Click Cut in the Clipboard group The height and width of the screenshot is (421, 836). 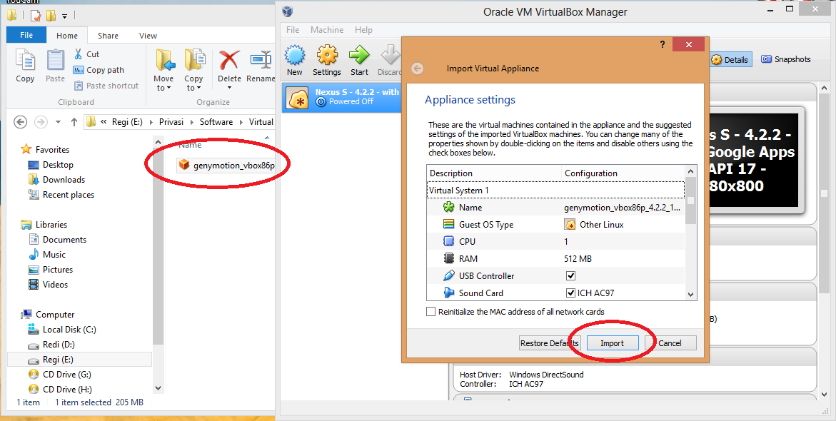pyautogui.click(x=86, y=54)
